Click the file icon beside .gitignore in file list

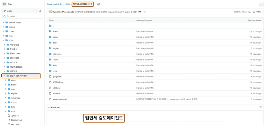[50, 76]
